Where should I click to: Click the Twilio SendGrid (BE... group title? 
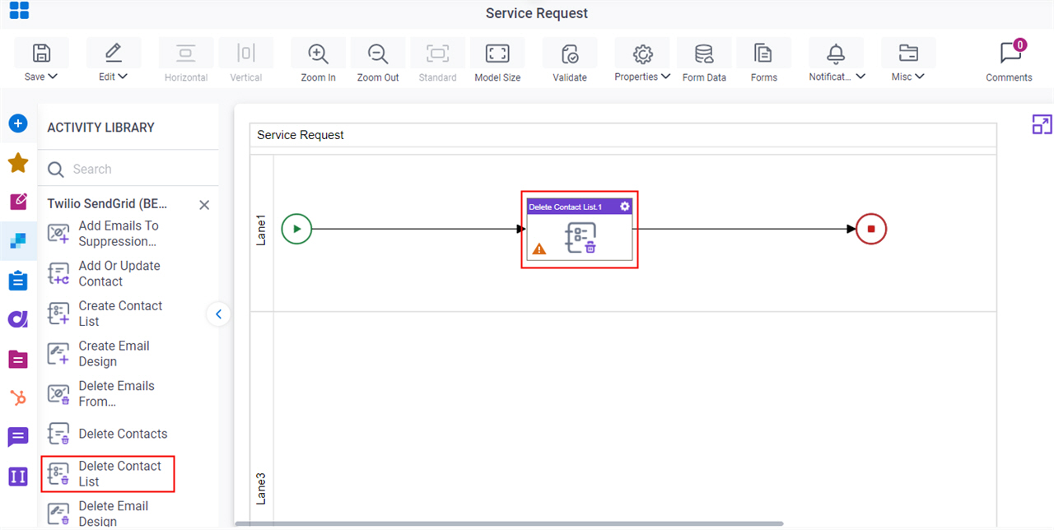pos(107,204)
